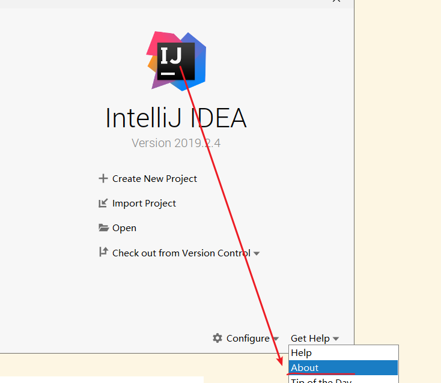Click the Configure gear icon
The height and width of the screenshot is (383, 441).
[x=217, y=338]
